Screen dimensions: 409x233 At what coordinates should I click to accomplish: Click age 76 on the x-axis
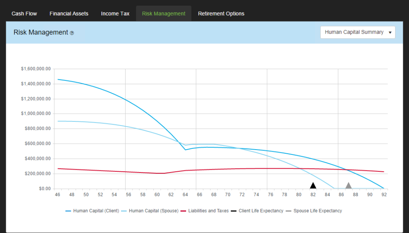tap(270, 195)
